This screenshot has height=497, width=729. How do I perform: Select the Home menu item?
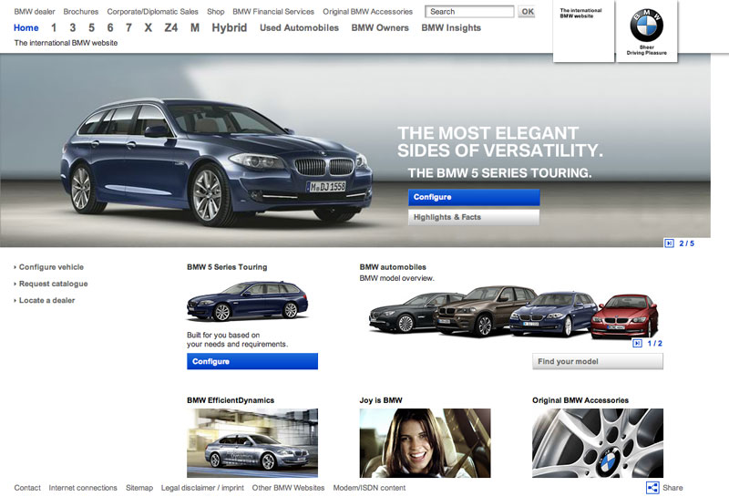click(x=26, y=28)
